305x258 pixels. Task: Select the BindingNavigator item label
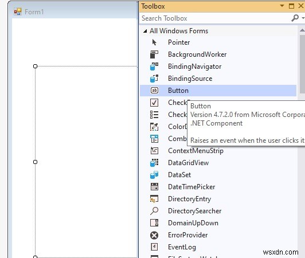(x=194, y=67)
